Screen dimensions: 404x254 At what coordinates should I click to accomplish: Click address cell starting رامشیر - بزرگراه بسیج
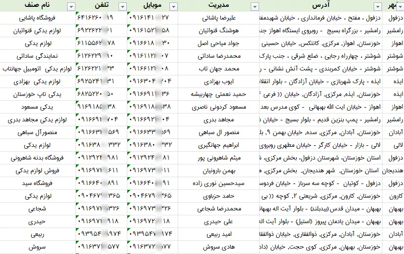[321, 31]
